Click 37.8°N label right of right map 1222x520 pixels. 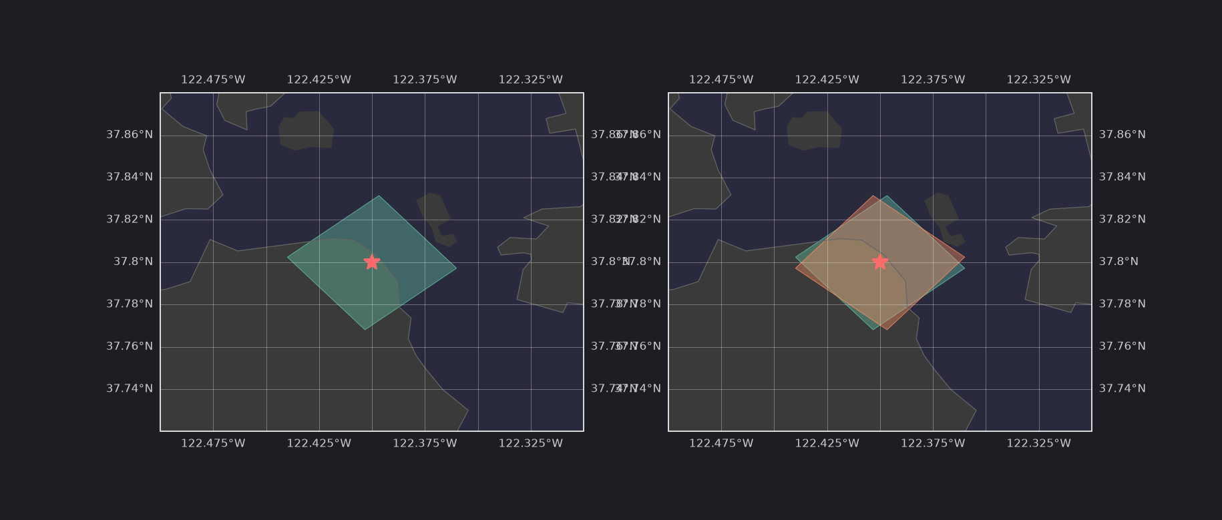[x=1119, y=262]
